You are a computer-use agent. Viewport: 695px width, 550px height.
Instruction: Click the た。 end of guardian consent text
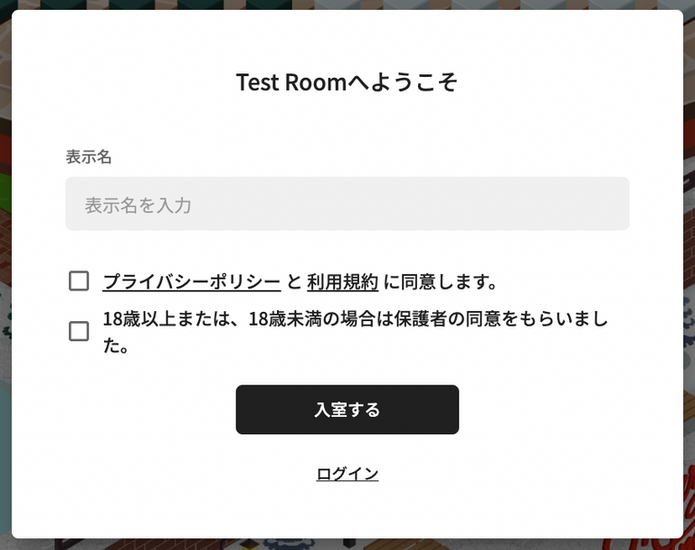tap(116, 346)
